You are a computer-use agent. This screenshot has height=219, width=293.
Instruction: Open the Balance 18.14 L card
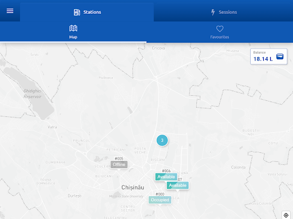point(268,56)
